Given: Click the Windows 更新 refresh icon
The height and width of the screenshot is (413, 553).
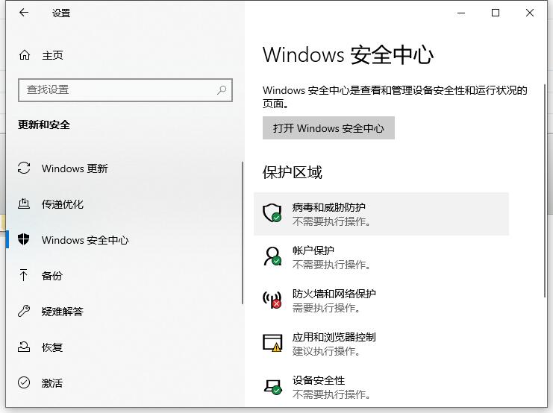Looking at the screenshot, I should 24,168.
